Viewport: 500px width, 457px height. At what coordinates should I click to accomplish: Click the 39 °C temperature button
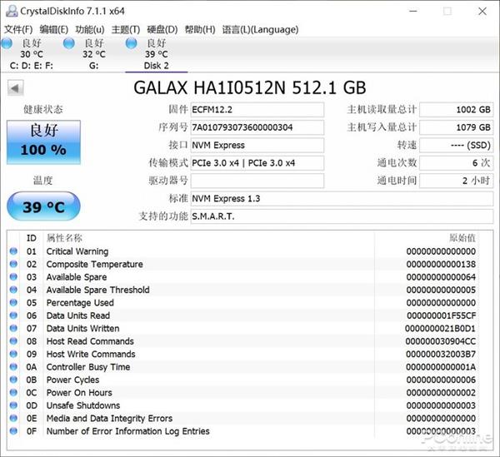pos(43,206)
